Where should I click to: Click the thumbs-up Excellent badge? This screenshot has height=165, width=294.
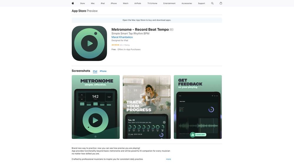point(198,135)
